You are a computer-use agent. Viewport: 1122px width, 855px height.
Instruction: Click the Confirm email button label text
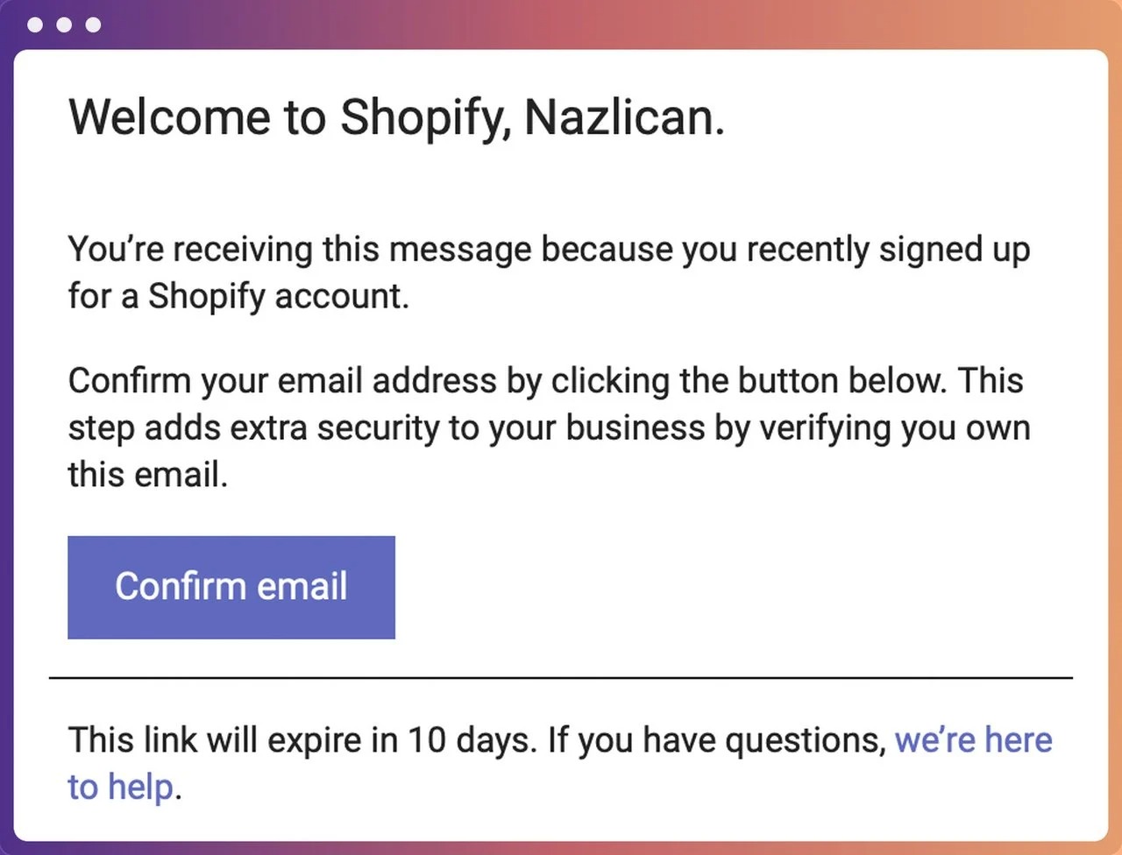click(231, 587)
